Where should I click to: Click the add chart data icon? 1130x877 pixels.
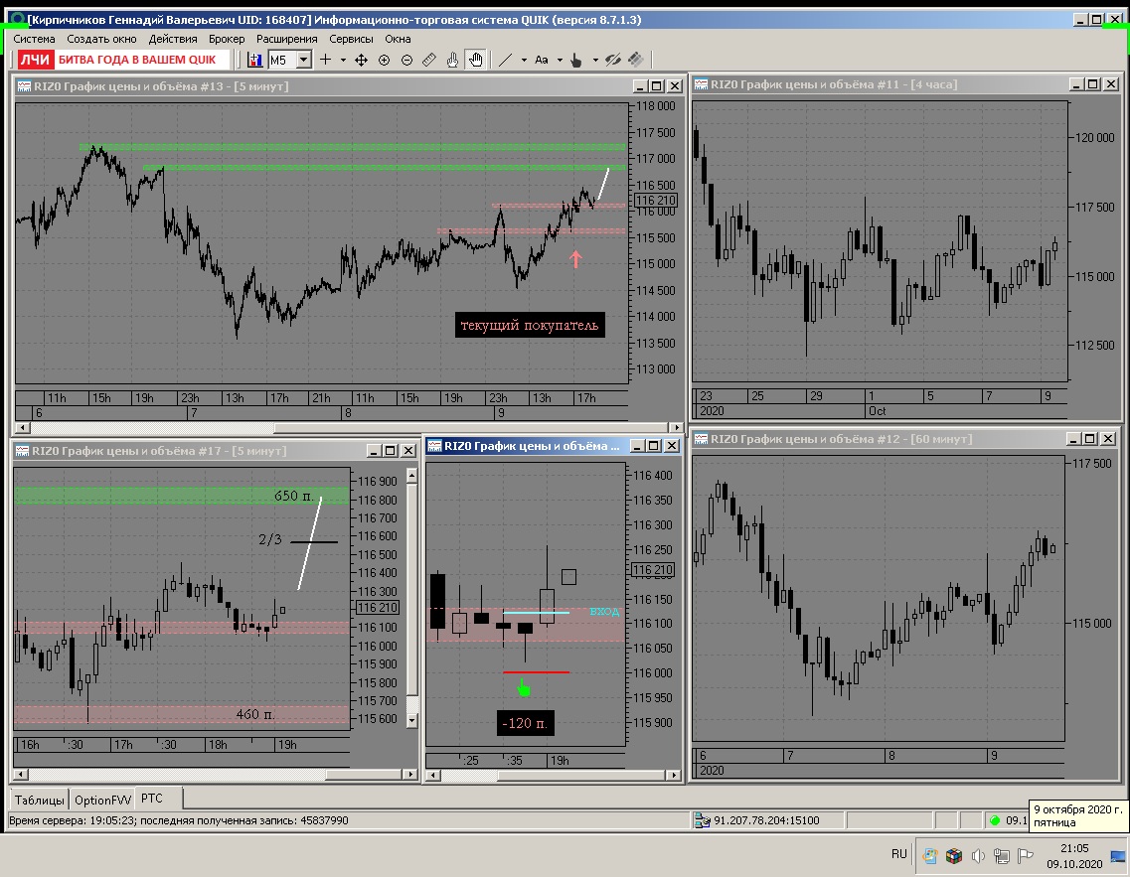[x=254, y=60]
